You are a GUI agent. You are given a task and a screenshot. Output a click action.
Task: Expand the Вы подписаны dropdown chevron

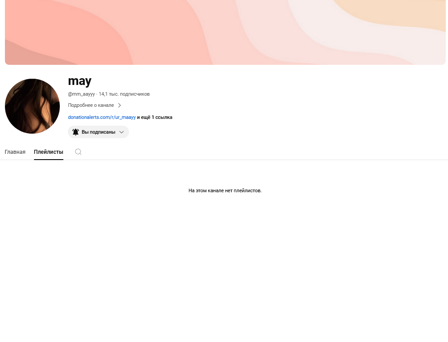pos(121,132)
